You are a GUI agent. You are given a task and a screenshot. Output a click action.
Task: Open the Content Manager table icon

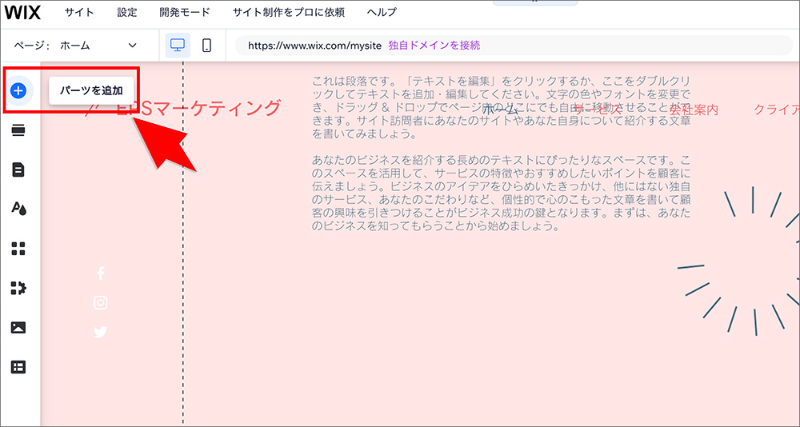(18, 367)
